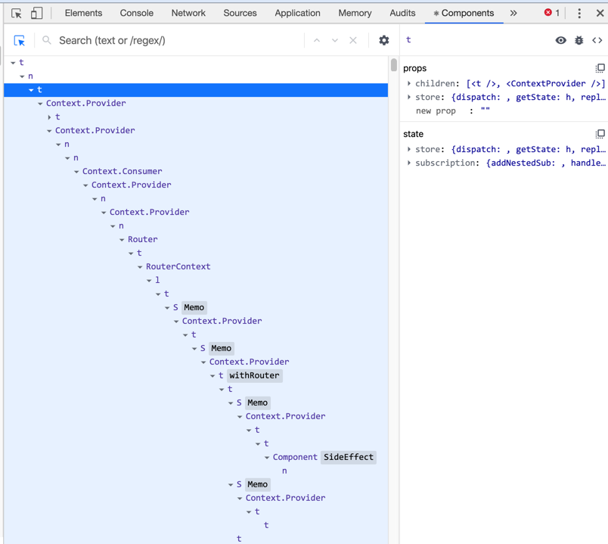Collapse the Router tree node
Viewport: 608px width, 544px height.
click(x=122, y=240)
